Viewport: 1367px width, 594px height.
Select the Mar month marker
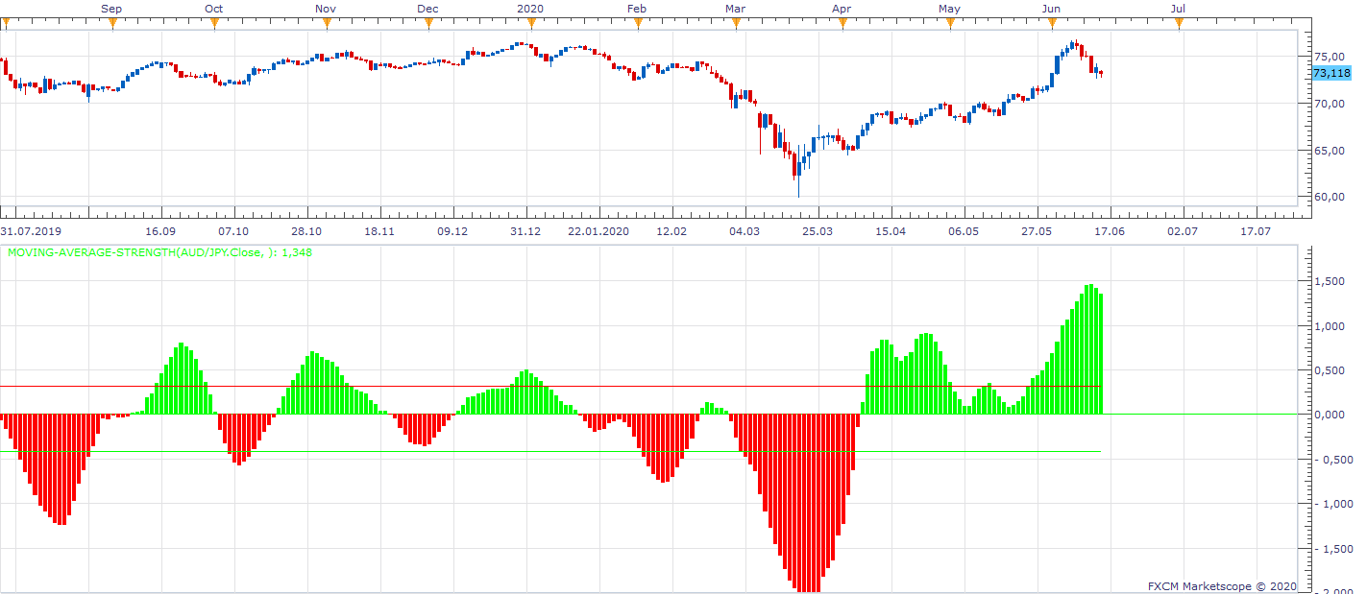tap(736, 9)
